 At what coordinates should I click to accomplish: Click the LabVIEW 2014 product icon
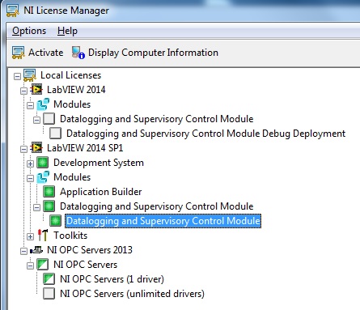point(36,90)
